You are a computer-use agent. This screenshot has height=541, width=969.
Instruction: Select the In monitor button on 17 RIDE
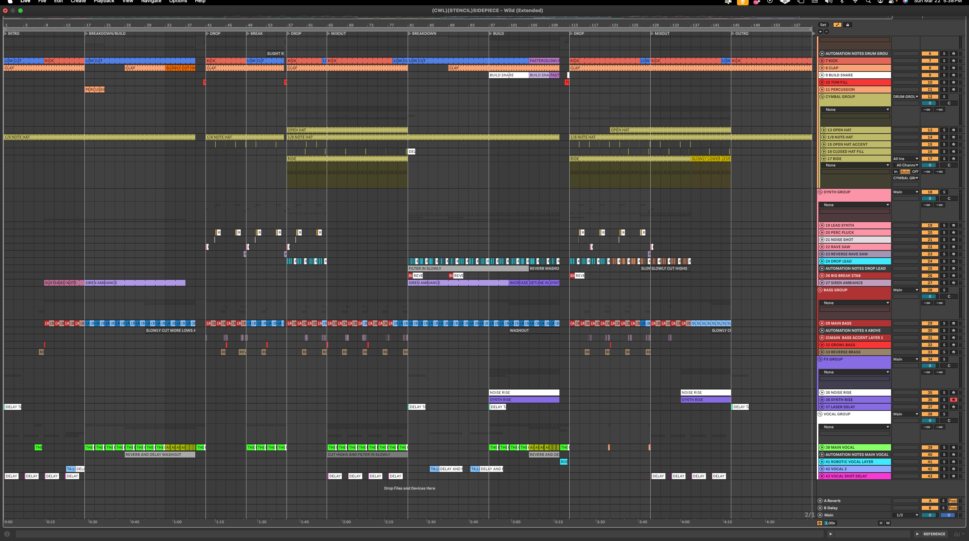[896, 172]
